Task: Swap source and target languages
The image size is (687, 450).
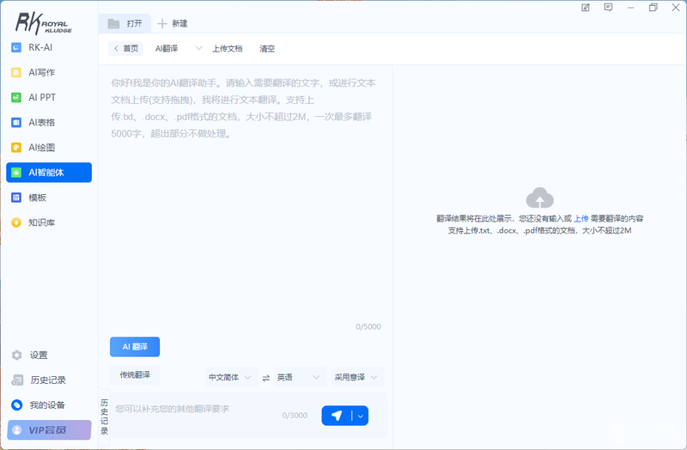Action: (266, 378)
